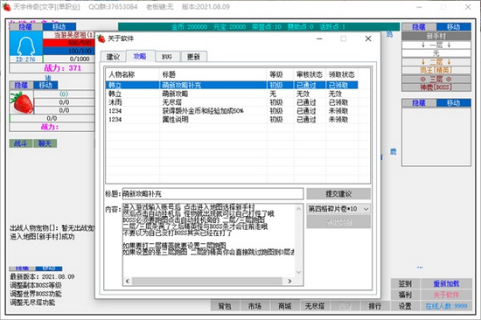Click 移动 on the pet panel

45,86
